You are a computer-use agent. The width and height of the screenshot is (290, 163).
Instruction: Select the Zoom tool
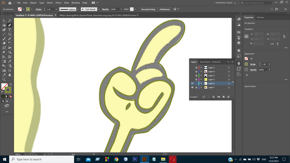point(4,80)
